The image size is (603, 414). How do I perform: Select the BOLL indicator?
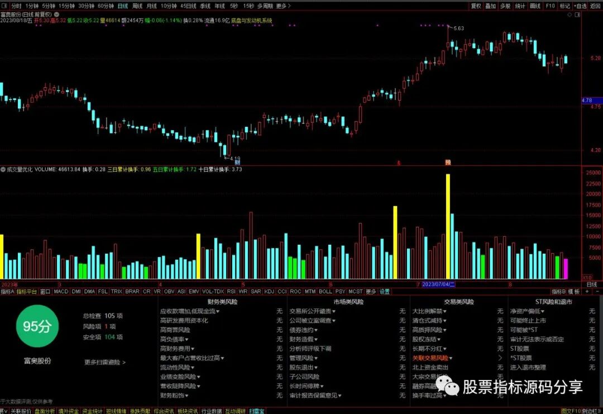point(326,292)
